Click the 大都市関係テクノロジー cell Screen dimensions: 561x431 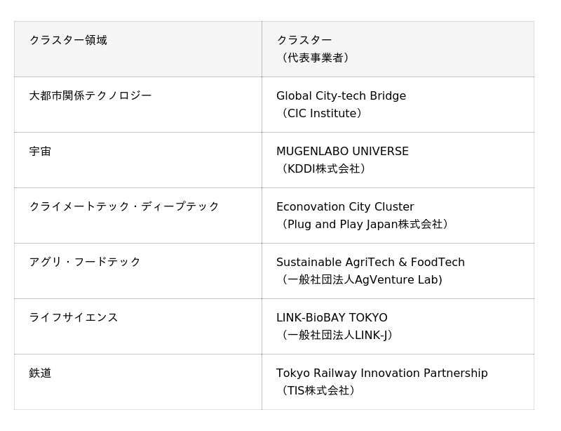(90, 96)
